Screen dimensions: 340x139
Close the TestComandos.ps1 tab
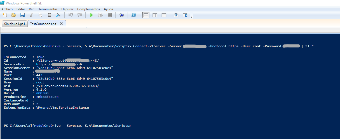coord(61,24)
